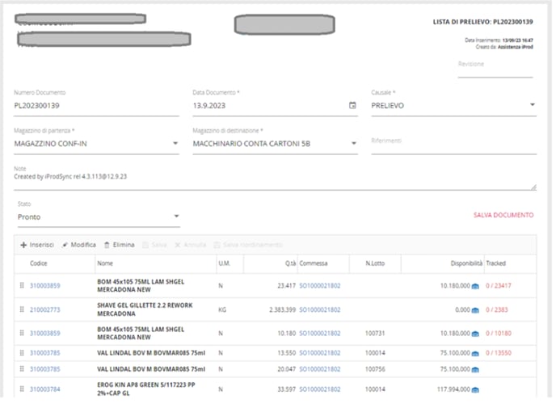Click the Tracked column header
556x408 pixels.
495,263
